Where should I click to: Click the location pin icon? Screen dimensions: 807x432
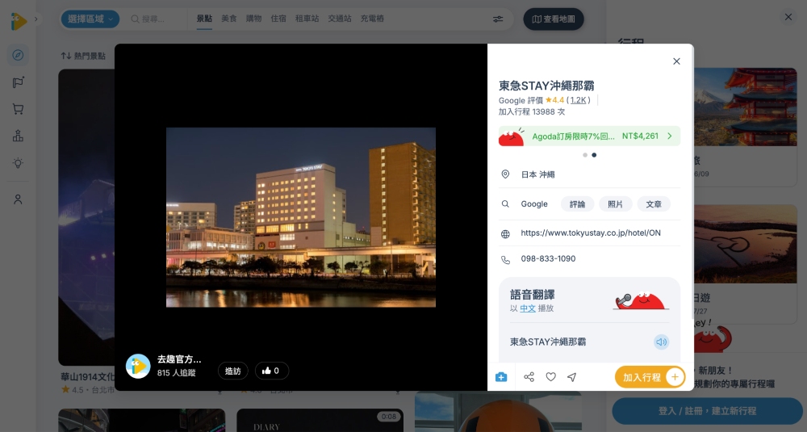505,174
